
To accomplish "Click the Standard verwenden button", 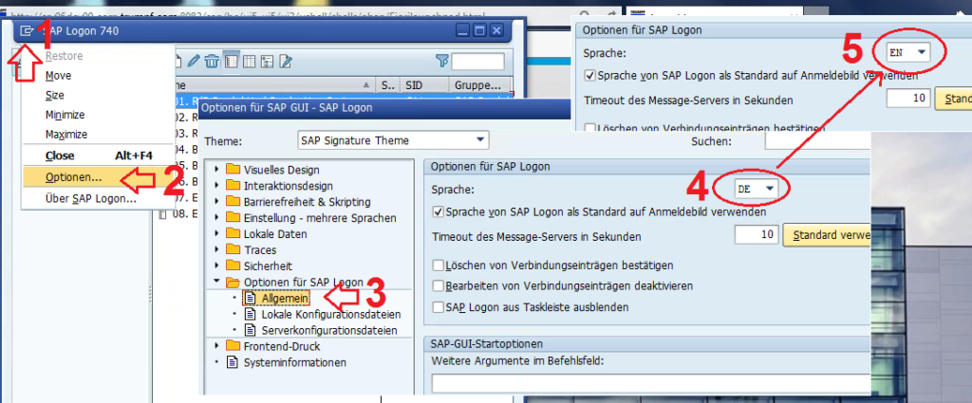I will [x=827, y=235].
